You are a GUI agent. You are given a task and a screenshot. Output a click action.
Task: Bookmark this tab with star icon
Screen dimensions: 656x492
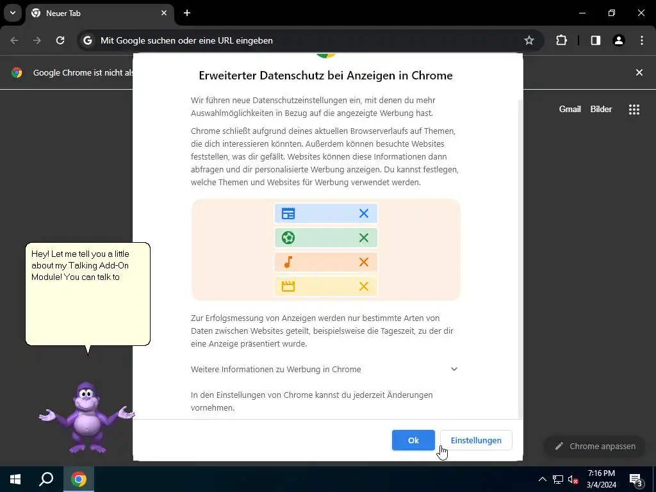point(529,40)
